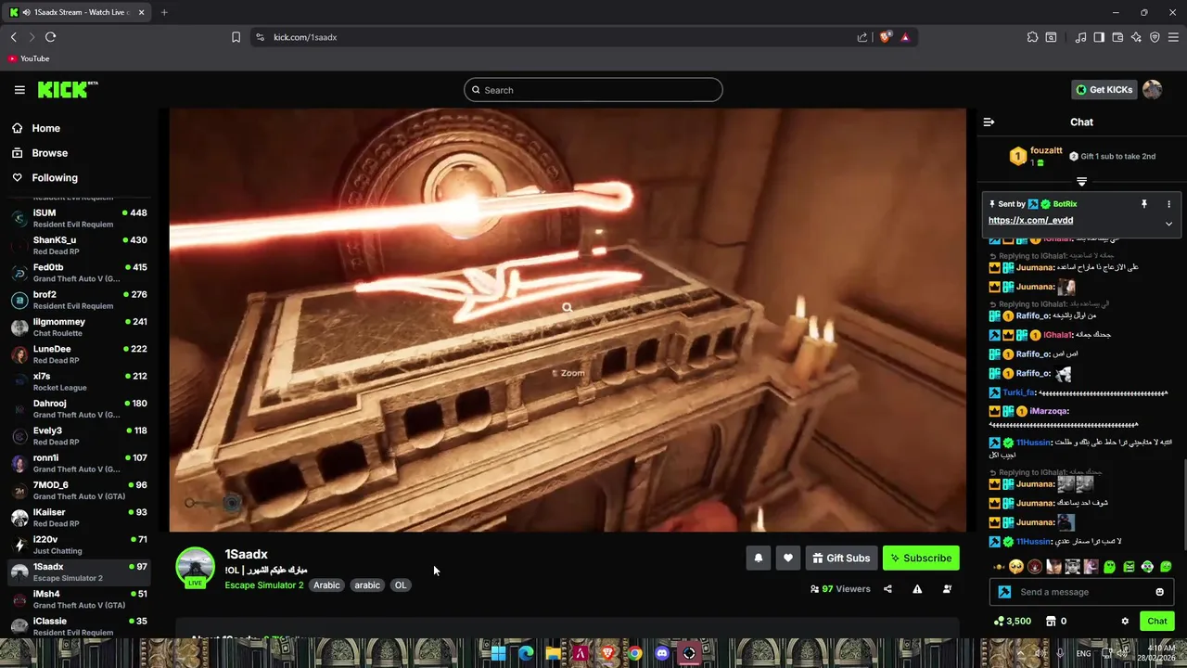Open the Following section in the sidebar
Viewport: 1187px width, 668px height.
(55, 178)
